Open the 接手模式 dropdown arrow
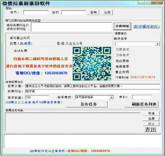This screenshot has width=165, height=156. click(111, 97)
